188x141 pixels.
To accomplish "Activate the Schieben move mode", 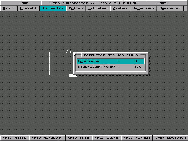I will point(98,8).
